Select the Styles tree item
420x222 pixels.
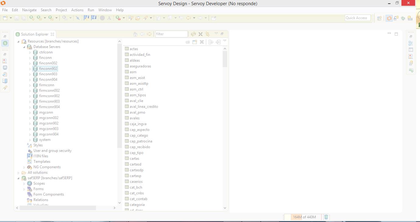click(38, 145)
